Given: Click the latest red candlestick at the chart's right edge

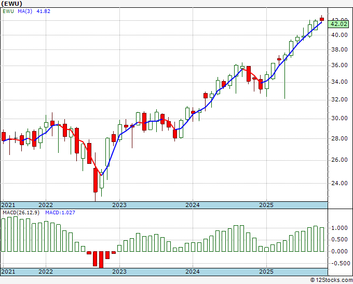Looking at the screenshot, I should (322, 19).
